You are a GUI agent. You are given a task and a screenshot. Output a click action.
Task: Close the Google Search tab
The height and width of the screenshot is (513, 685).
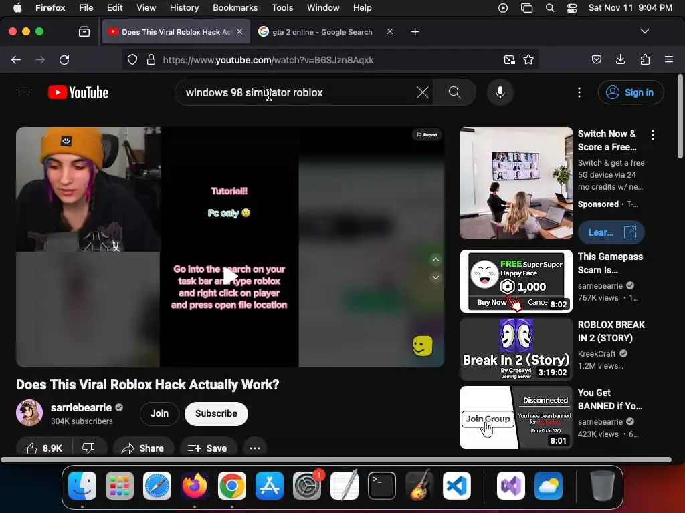(390, 31)
